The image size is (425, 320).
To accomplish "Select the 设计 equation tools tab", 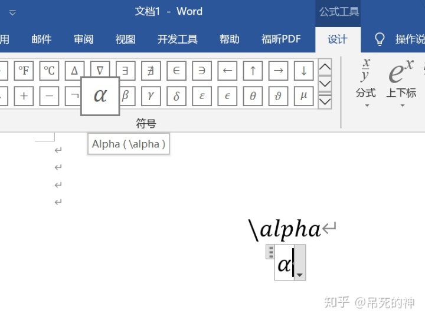I will 338,39.
